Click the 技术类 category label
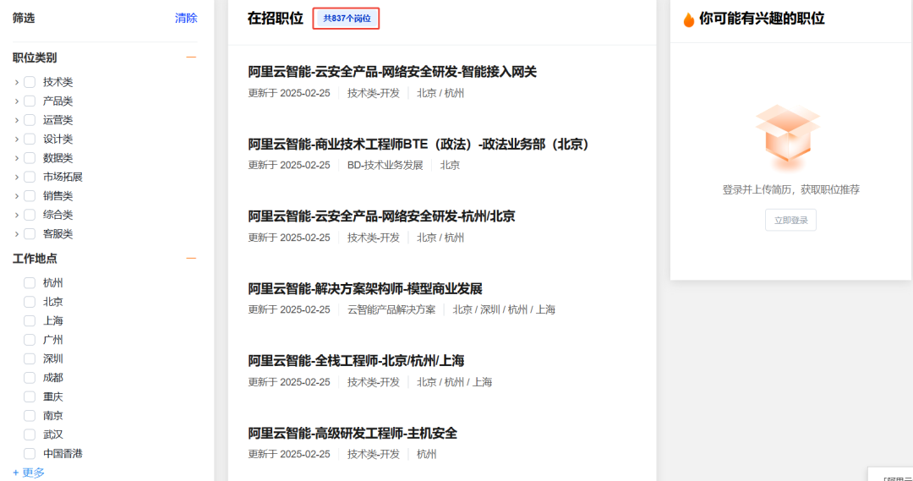This screenshot has height=481, width=913. tap(57, 82)
